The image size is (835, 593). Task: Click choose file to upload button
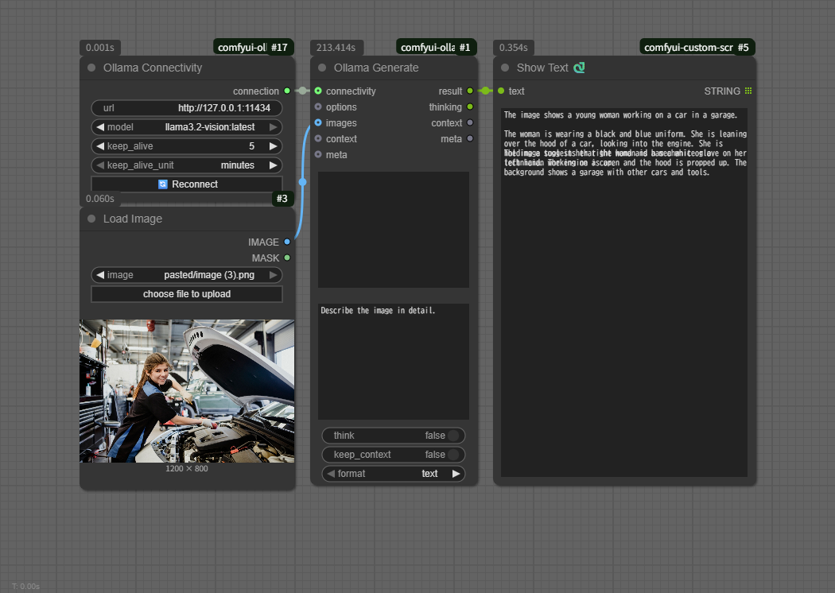[x=187, y=294]
